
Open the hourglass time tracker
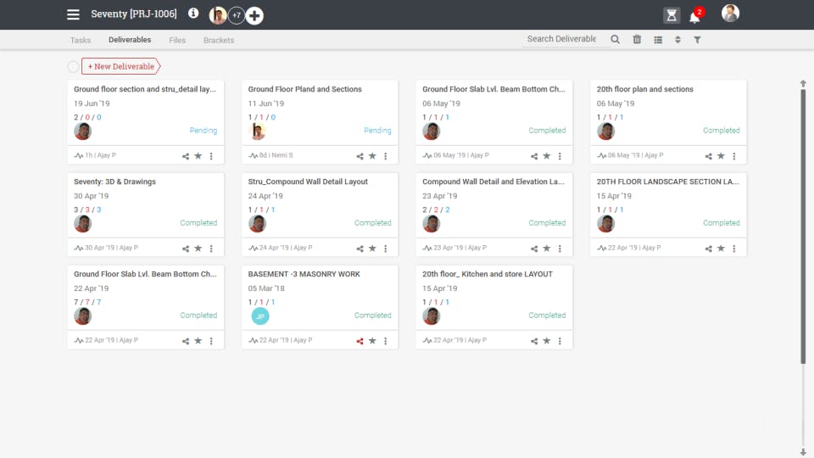pyautogui.click(x=672, y=15)
